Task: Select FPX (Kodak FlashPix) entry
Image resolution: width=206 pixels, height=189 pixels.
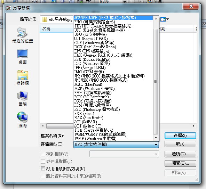Action: click(x=113, y=59)
